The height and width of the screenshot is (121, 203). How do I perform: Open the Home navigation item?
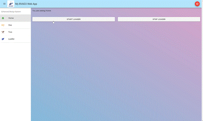(x=16, y=18)
